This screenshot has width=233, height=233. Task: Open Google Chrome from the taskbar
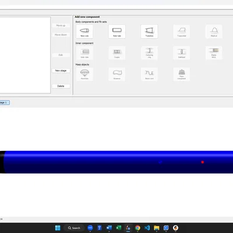coord(137,228)
